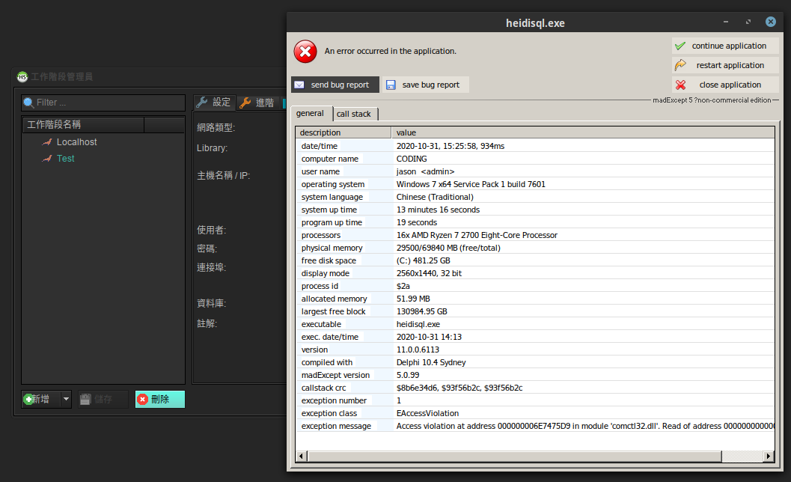The image size is (791, 482).
Task: Select the processors row
Action: point(535,235)
